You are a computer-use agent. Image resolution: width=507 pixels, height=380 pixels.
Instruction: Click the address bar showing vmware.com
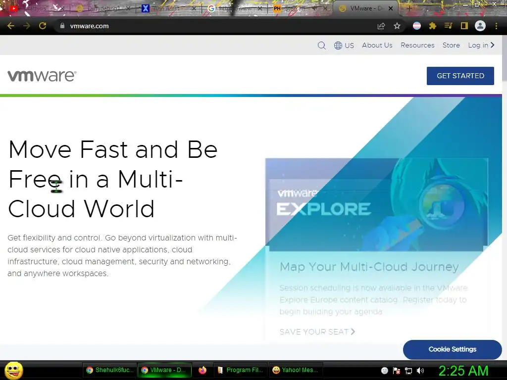click(x=213, y=26)
